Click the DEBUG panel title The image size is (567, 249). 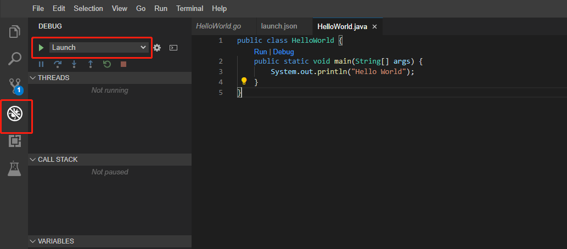point(50,26)
